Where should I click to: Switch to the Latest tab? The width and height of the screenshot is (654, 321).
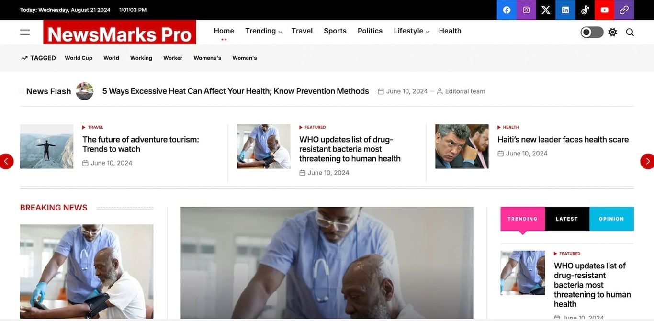(567, 219)
